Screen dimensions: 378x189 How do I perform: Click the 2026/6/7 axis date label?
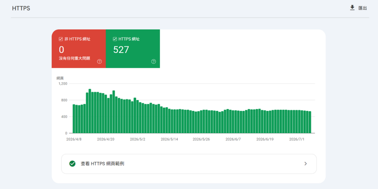coord(233,139)
